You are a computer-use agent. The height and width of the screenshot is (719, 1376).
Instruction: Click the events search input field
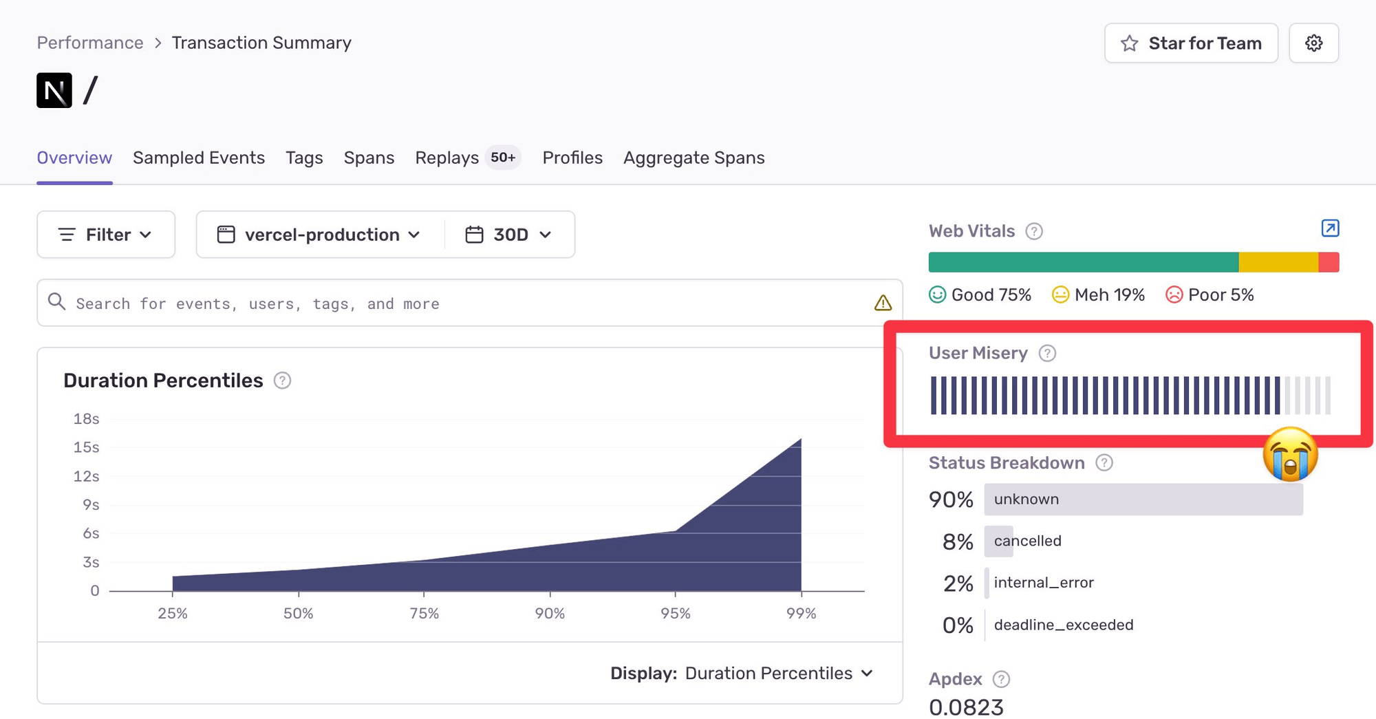454,303
